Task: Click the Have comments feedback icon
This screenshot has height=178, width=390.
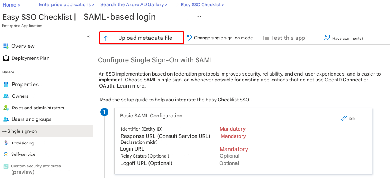Action: (327, 38)
